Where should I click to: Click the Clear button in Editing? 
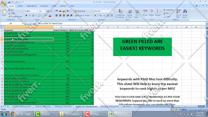[167, 17]
